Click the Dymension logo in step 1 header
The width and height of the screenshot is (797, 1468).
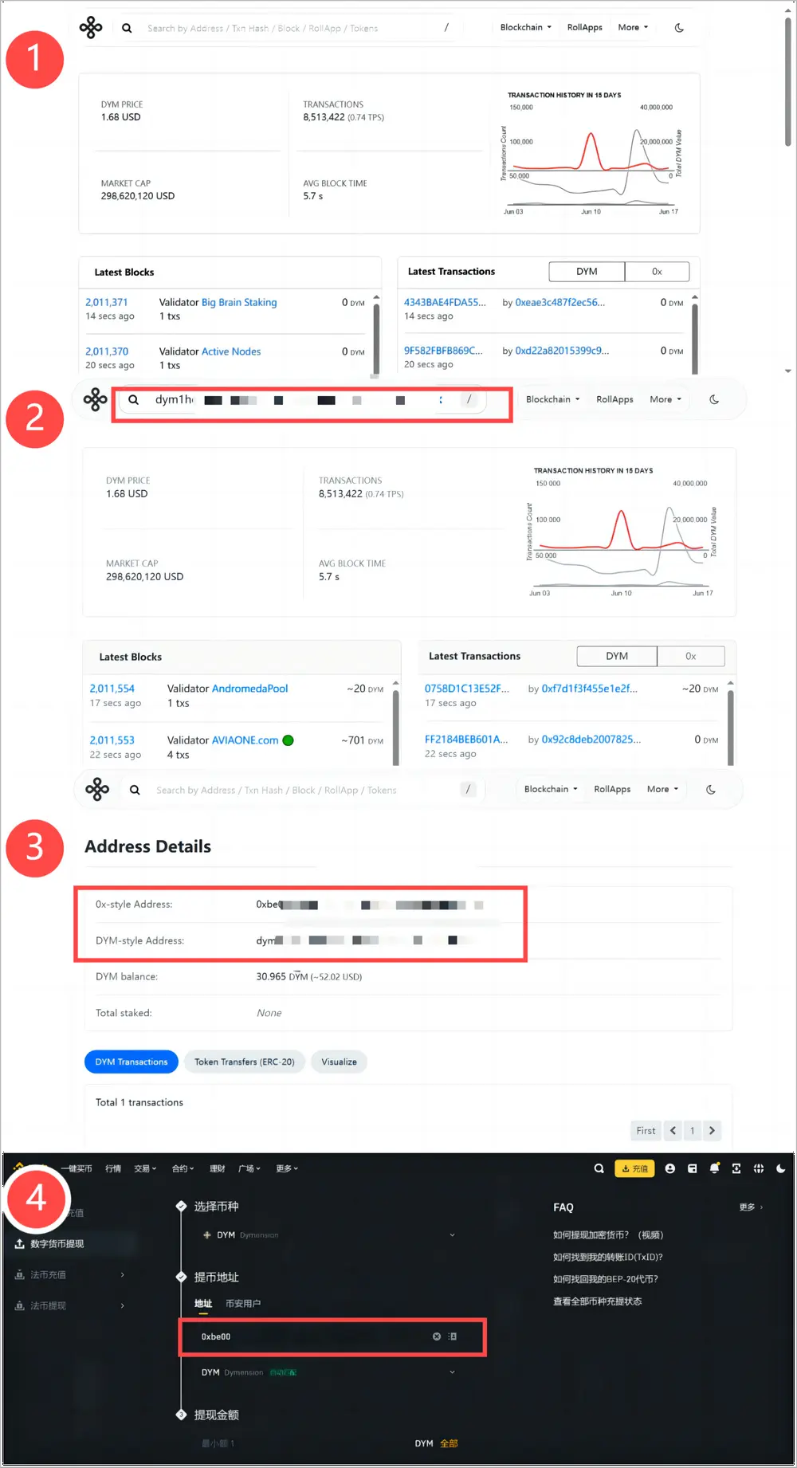pos(91,27)
